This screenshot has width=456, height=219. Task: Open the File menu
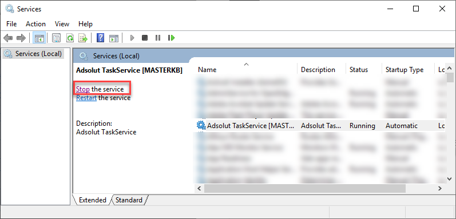(11, 24)
